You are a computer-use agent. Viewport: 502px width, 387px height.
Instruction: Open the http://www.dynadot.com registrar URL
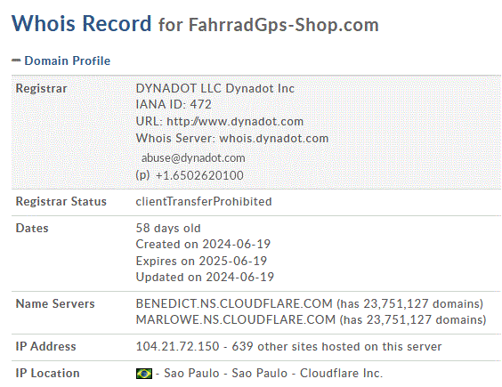235,121
